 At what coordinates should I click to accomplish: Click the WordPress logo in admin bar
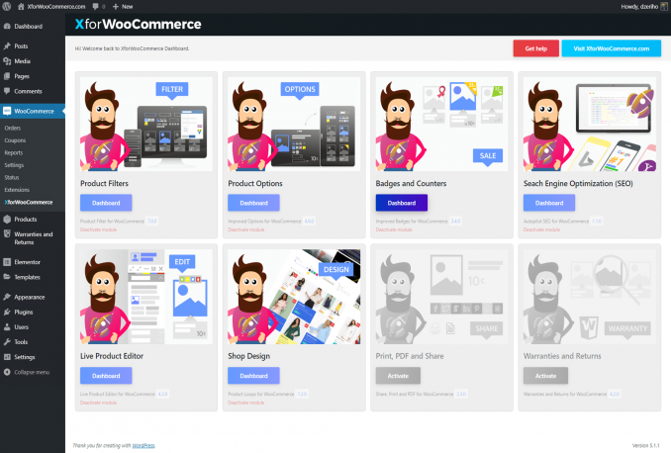pyautogui.click(x=7, y=6)
